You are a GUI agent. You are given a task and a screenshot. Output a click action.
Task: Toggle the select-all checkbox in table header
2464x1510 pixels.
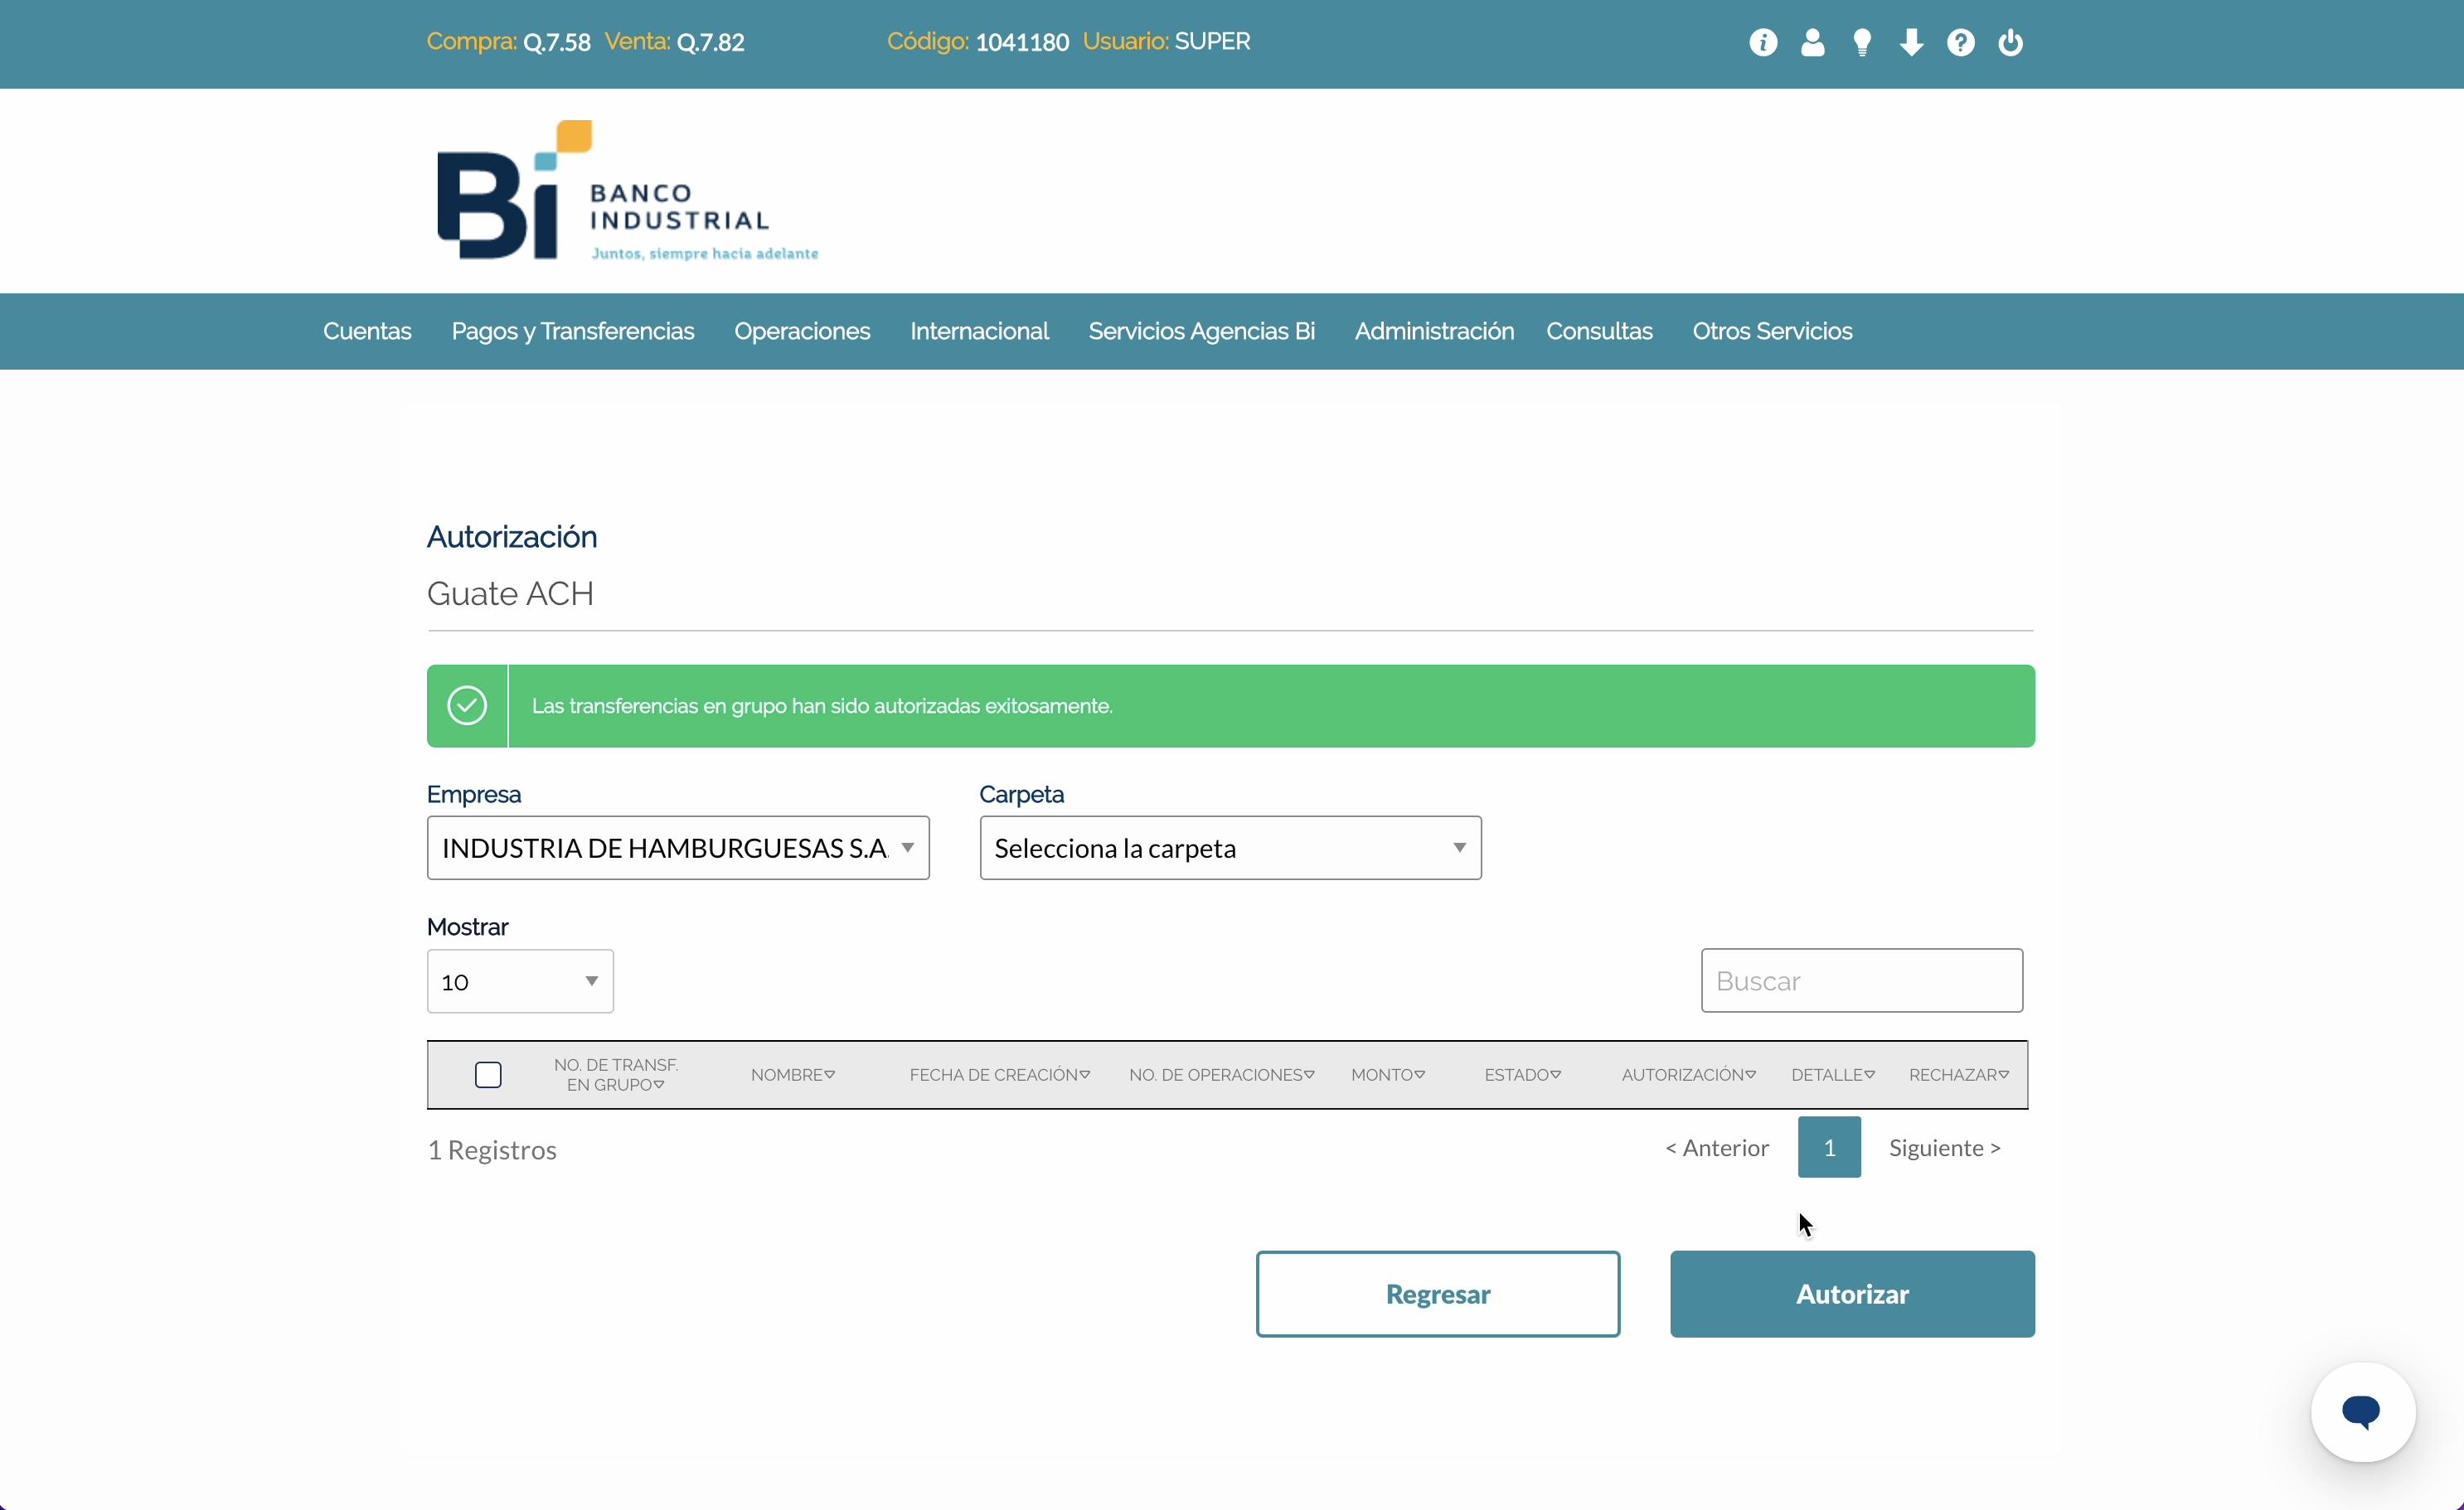coord(488,1075)
